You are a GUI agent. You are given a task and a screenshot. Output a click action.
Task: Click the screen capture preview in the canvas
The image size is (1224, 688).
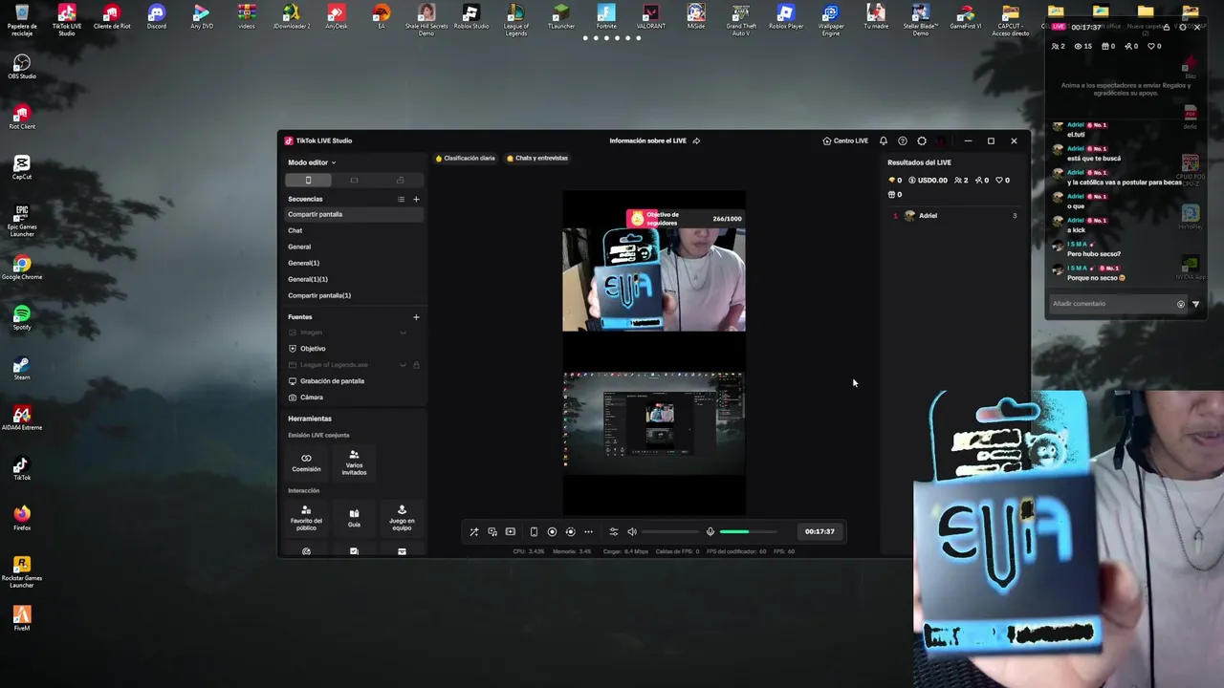click(654, 421)
